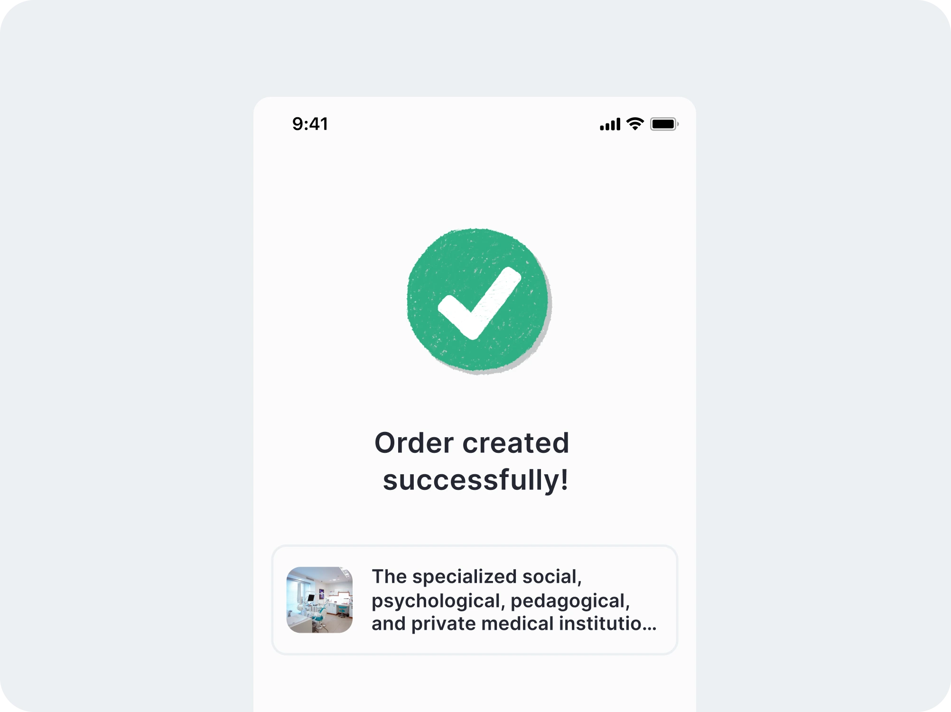Viewport: 951px width, 712px height.
Task: Tap the Wi-Fi status icon
Action: click(635, 124)
